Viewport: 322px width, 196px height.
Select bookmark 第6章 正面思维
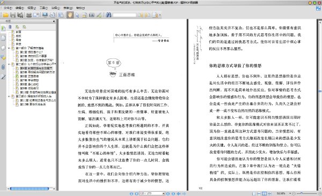pos(30,76)
